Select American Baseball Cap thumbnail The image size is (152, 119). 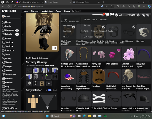(x=69, y=76)
